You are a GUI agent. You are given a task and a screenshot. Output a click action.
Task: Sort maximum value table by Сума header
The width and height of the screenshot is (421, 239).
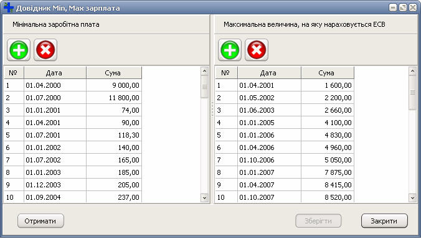[x=328, y=73]
